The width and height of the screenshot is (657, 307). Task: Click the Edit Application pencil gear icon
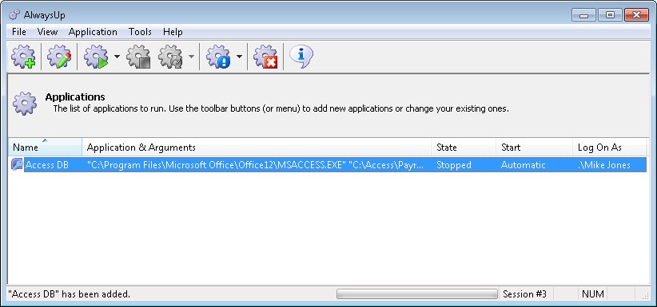point(59,57)
